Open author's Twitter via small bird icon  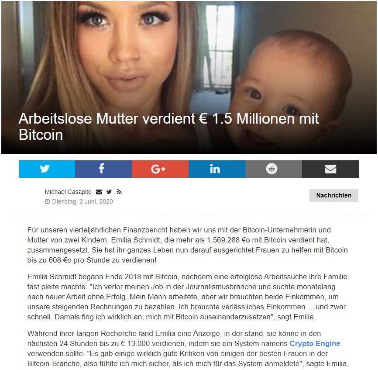109,192
